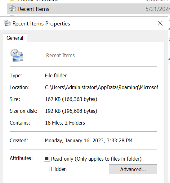Open the Advanced attributes dialog
Screen dimensions: 170x183
[133, 169]
